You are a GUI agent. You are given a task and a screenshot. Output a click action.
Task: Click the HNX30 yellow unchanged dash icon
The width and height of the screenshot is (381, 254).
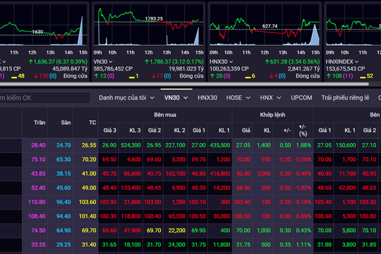coord(248,78)
